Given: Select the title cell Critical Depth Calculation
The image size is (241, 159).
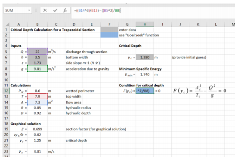Looking at the screenshot, I should point(53,30).
